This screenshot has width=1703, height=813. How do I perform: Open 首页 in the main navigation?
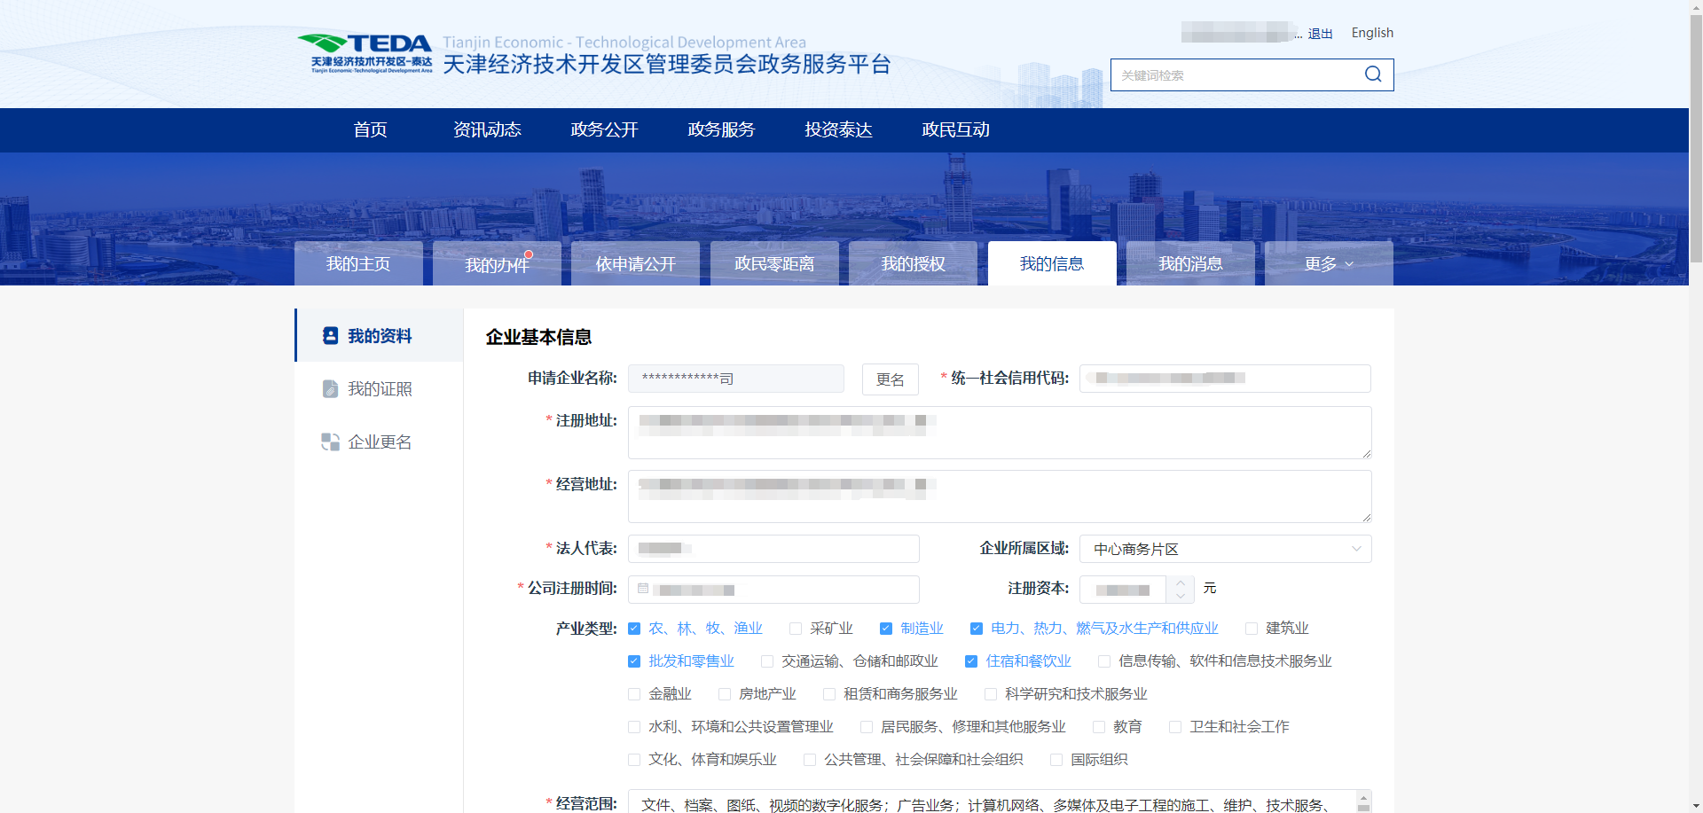(x=370, y=129)
